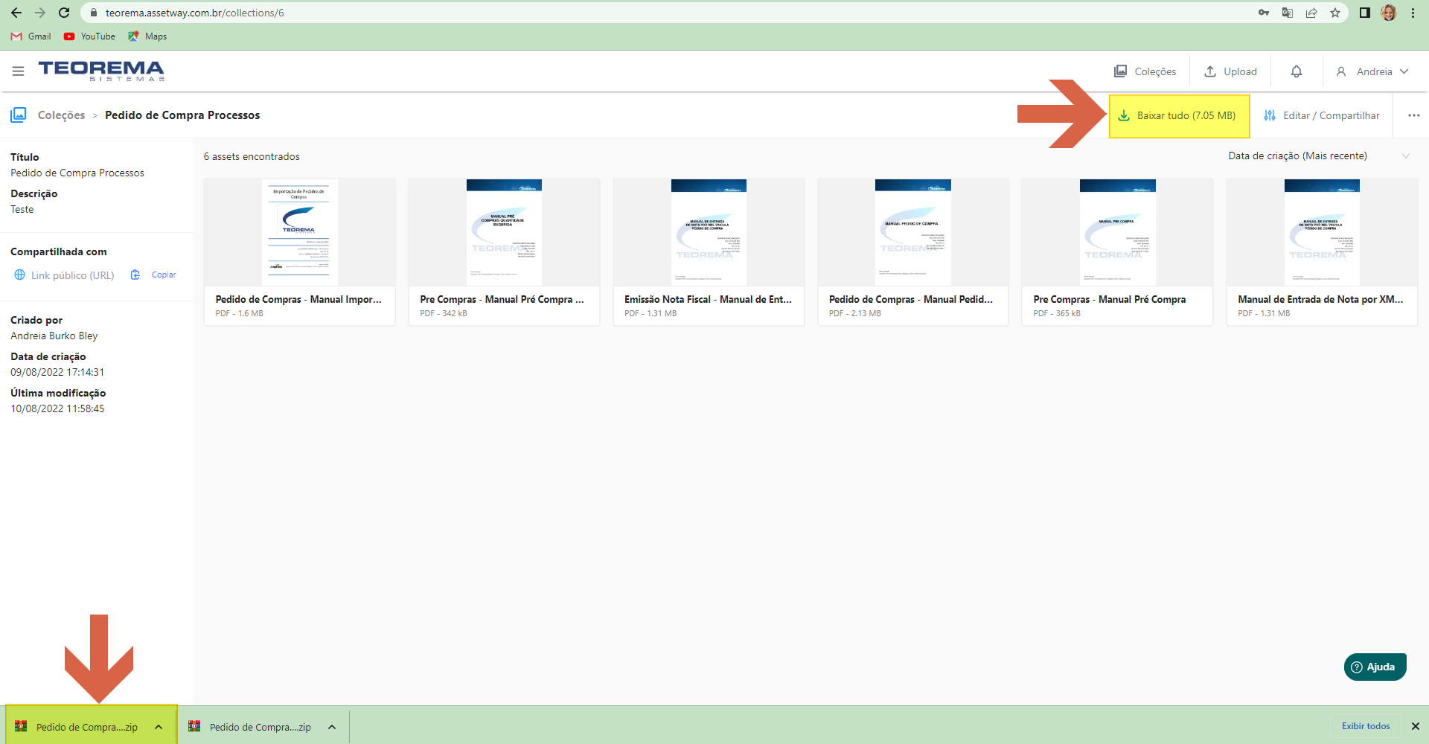Click the address bar URL

pyautogui.click(x=195, y=13)
